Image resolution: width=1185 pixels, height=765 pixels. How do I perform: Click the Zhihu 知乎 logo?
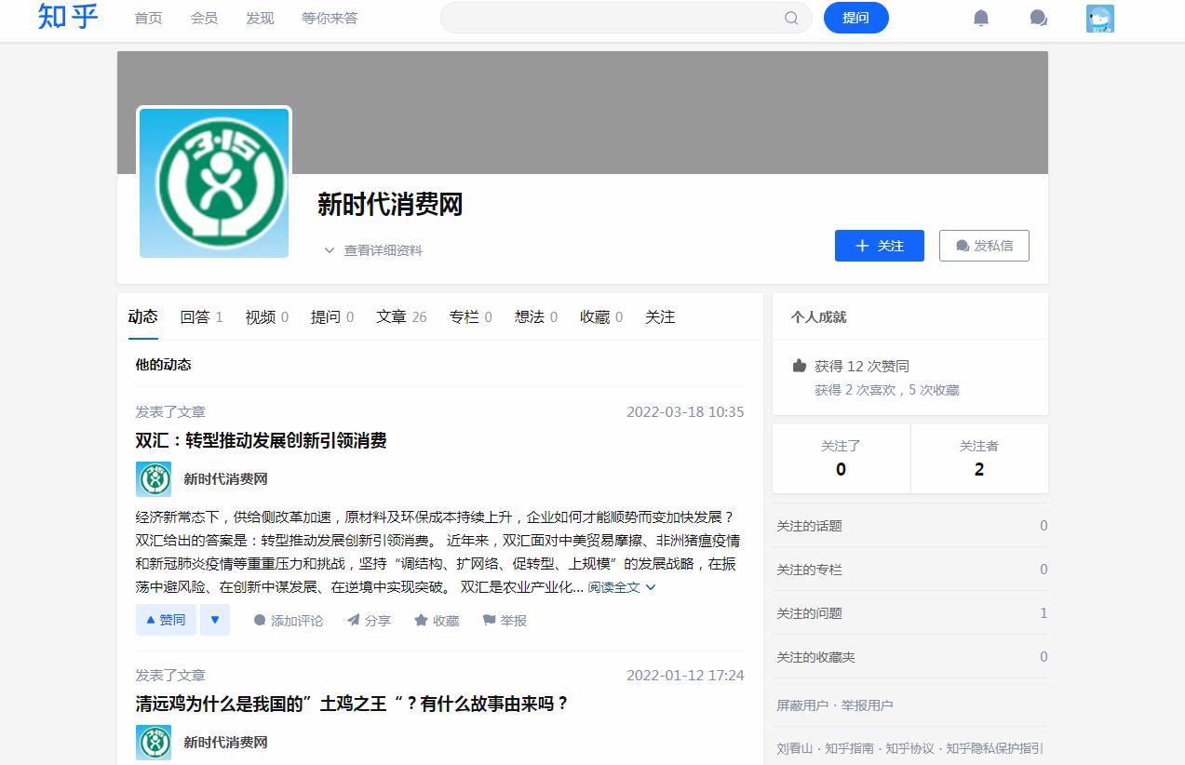coord(68,17)
